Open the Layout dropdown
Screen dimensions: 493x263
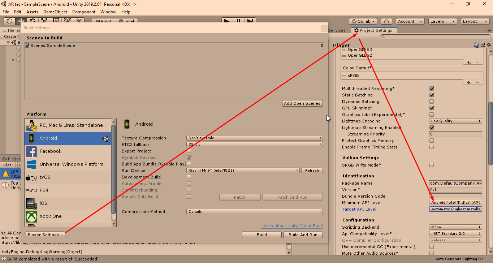pos(475,21)
